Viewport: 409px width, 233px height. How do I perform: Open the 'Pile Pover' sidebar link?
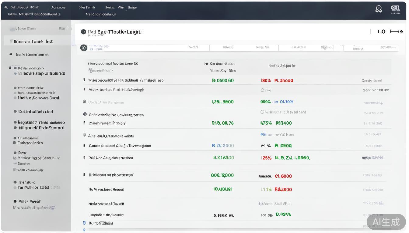pos(29,201)
